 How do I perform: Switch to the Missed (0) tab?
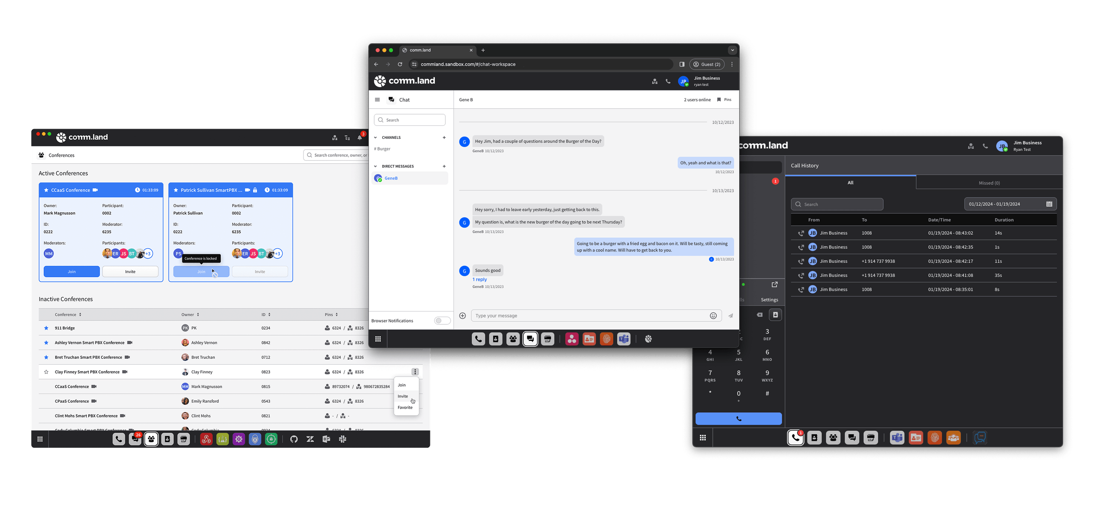(x=988, y=182)
